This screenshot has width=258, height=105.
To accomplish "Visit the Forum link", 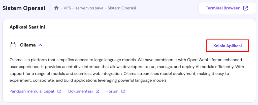I will [x=112, y=91].
